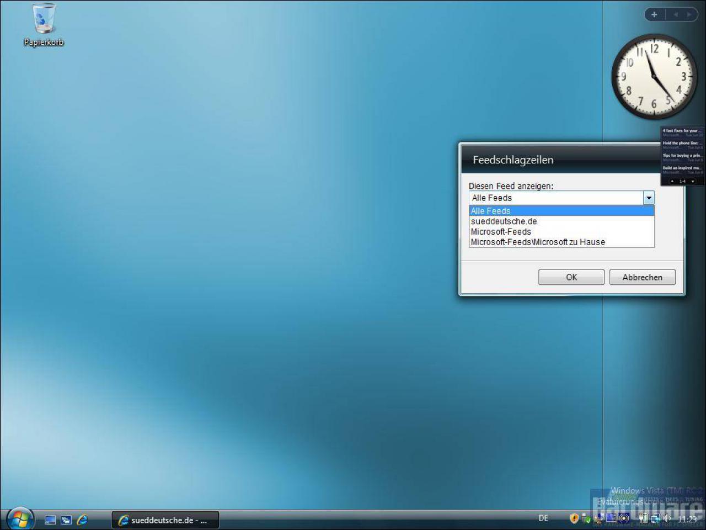
Task: Show next headlines with feed down arrow
Action: [x=693, y=181]
